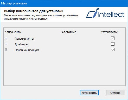Expand the Драйверы plus icon
Screen dimensions: 128x100
tap(6, 44)
